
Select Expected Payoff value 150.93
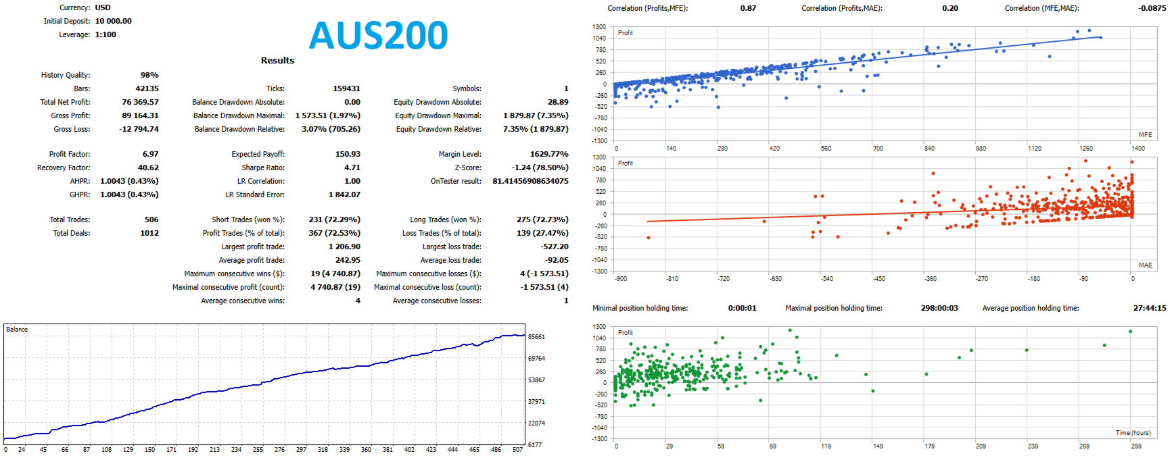coord(348,155)
